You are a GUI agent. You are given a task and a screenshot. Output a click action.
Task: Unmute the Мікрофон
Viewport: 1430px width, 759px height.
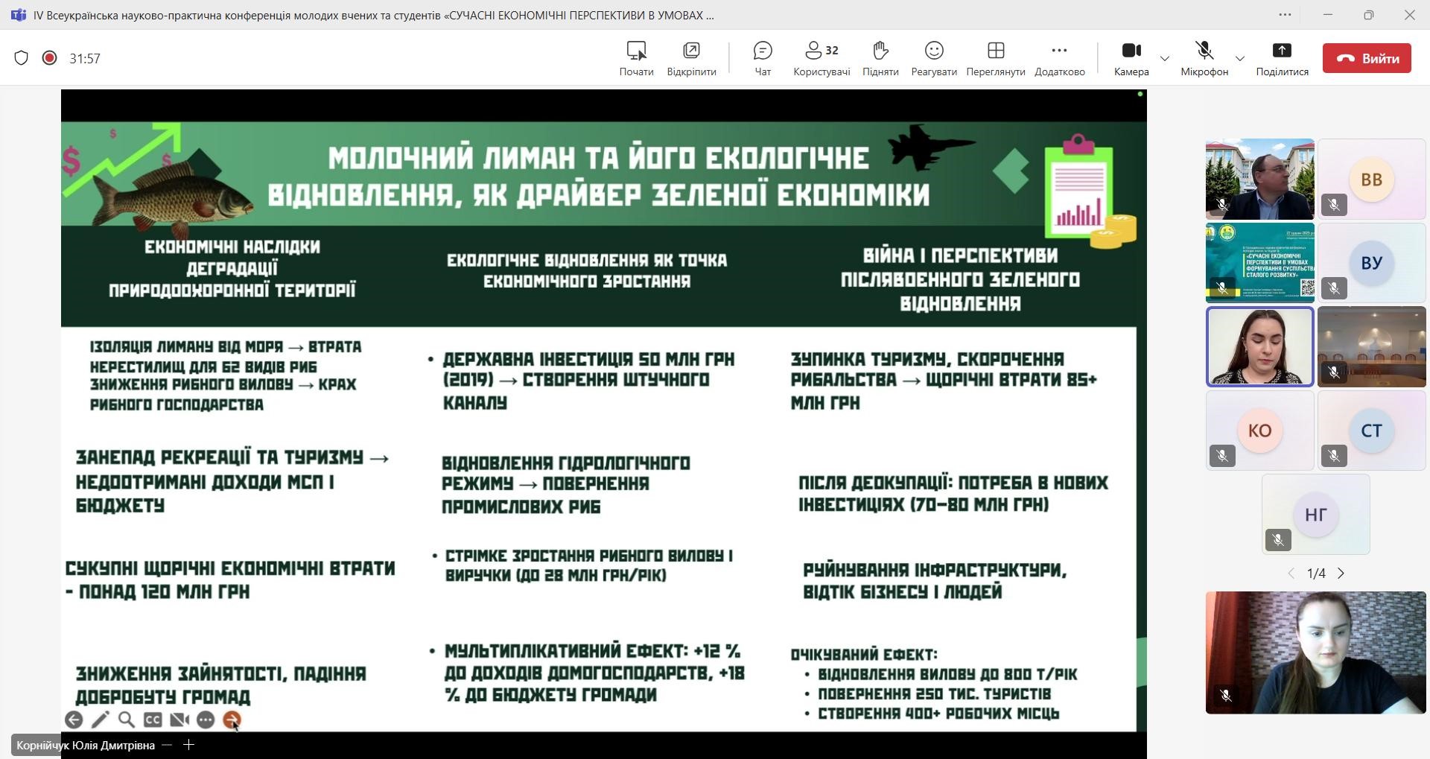point(1204,58)
